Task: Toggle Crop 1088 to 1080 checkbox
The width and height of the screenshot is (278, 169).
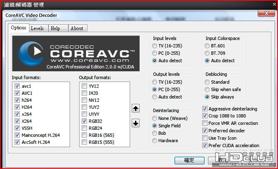Action: coord(205,116)
